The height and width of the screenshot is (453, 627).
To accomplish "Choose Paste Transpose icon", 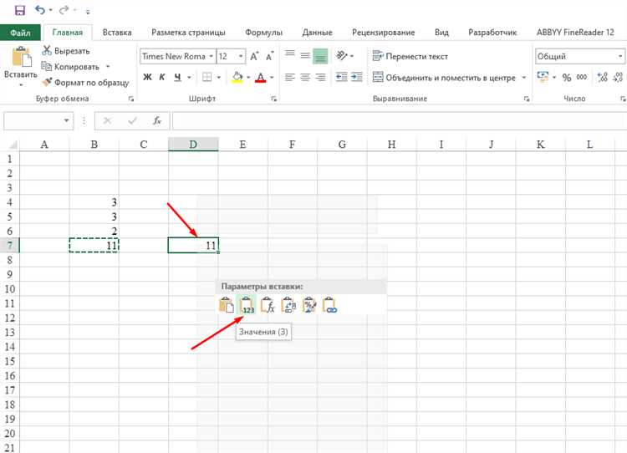I will tap(288, 305).
